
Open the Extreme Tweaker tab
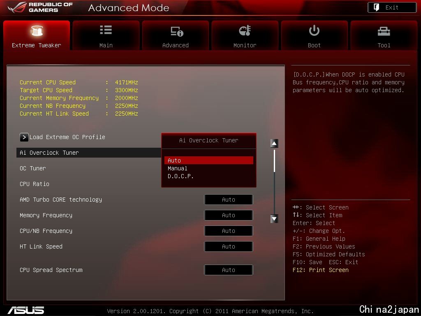coord(37,35)
